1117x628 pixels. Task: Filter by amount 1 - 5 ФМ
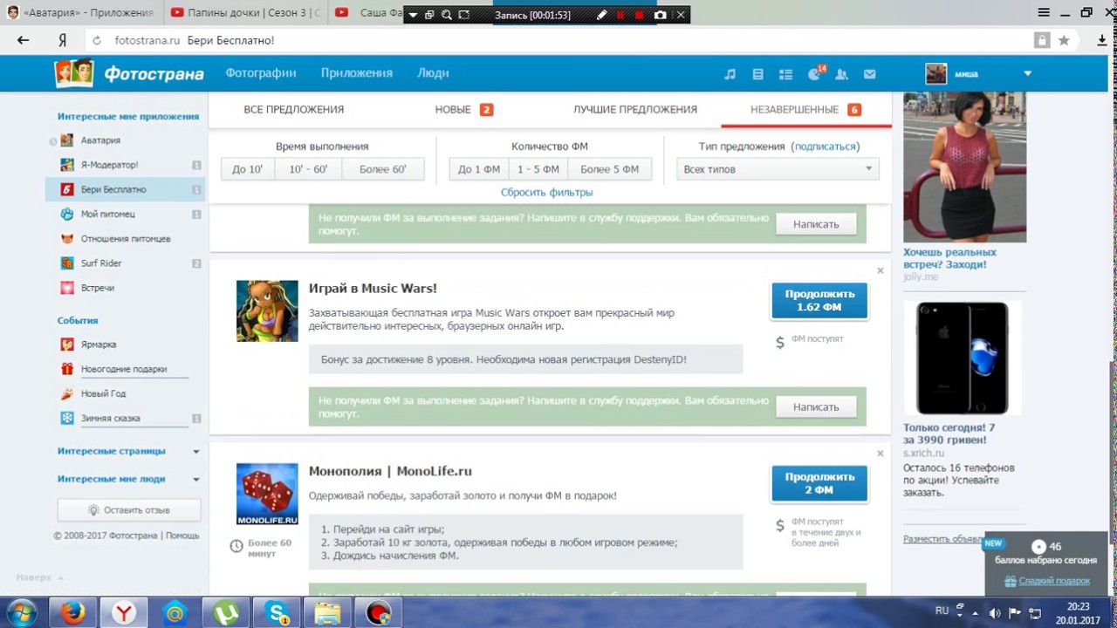[538, 169]
